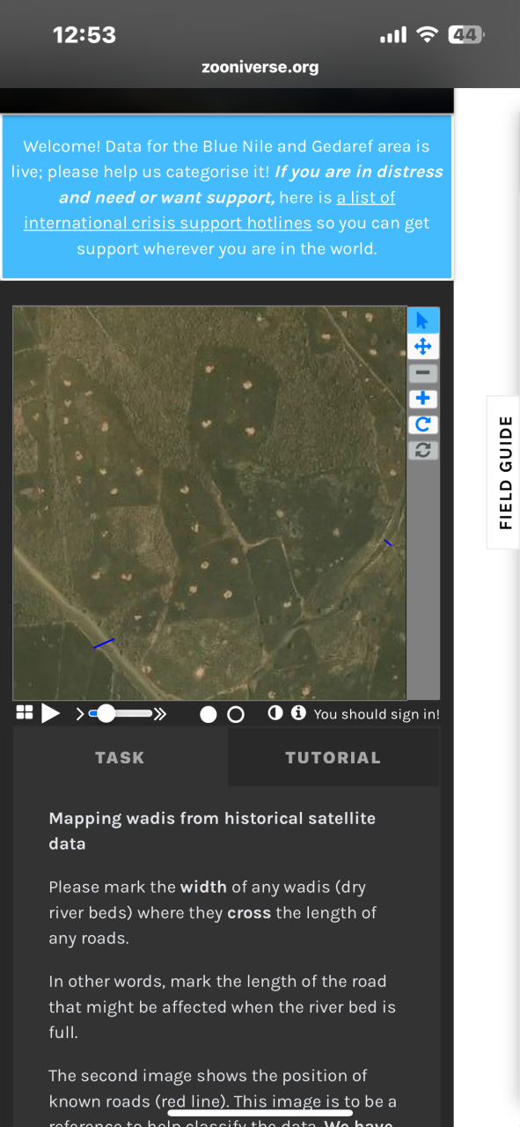Image resolution: width=520 pixels, height=1127 pixels.
Task: Play the image frame sequence
Action: tap(51, 713)
